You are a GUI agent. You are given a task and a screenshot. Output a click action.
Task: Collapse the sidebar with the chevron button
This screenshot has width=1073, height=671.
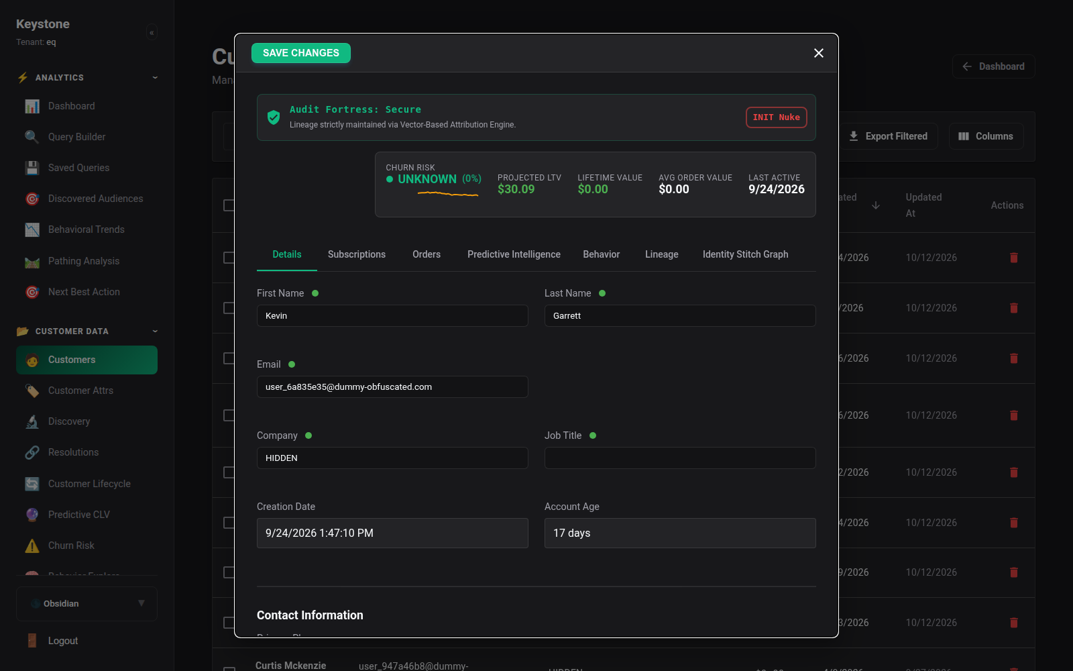152,32
